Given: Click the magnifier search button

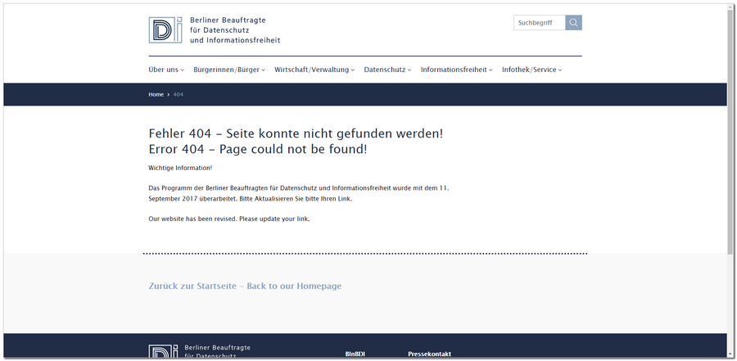Looking at the screenshot, I should (x=573, y=23).
